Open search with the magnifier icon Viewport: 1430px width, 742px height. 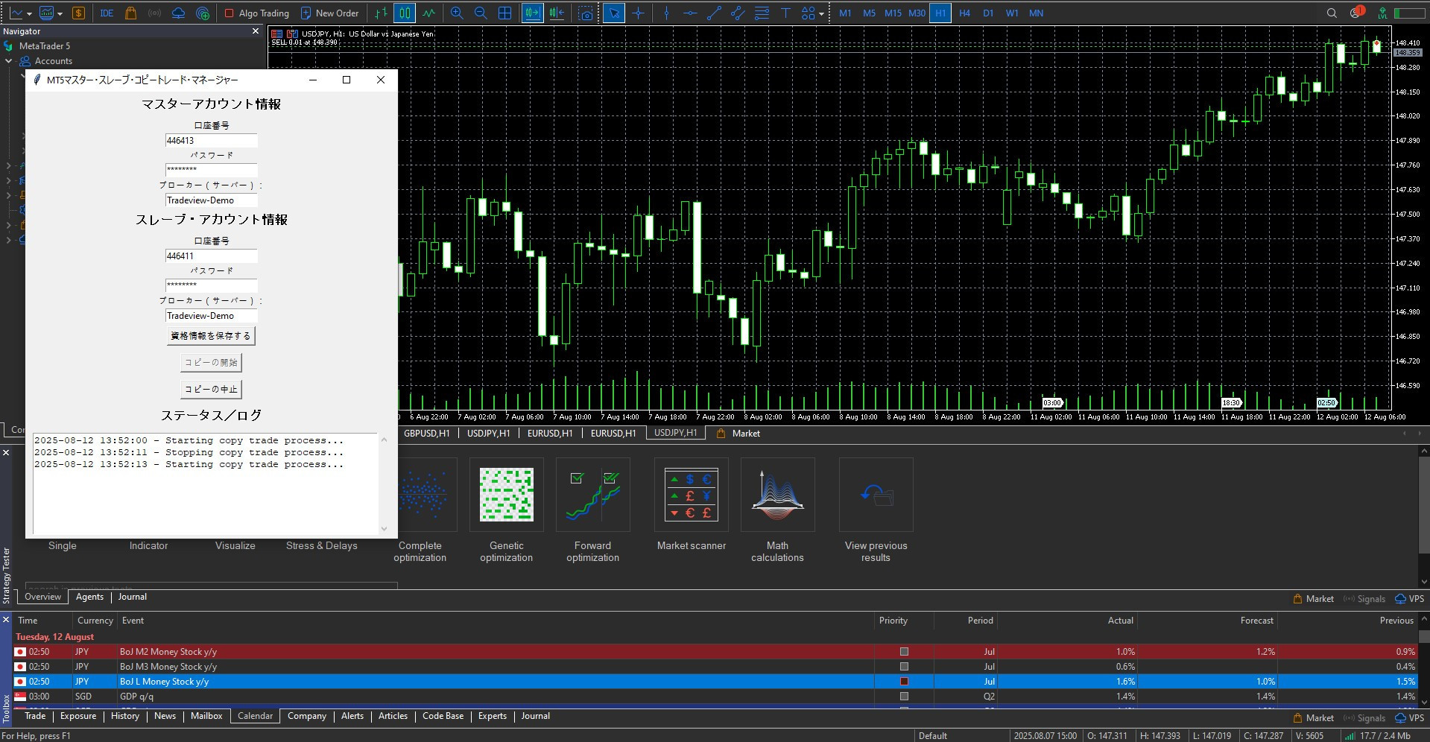pos(1332,13)
